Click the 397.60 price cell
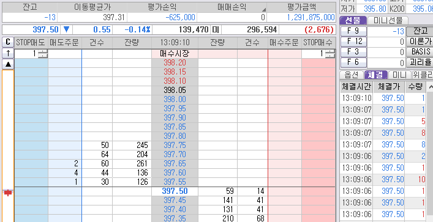Image resolution: width=433 pixels, height=222 pixels. [x=175, y=172]
